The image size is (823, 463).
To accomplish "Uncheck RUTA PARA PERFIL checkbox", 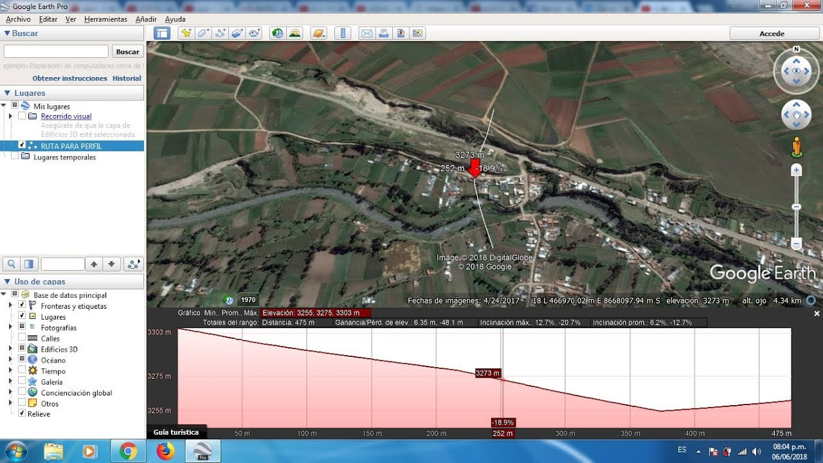I will tap(23, 146).
